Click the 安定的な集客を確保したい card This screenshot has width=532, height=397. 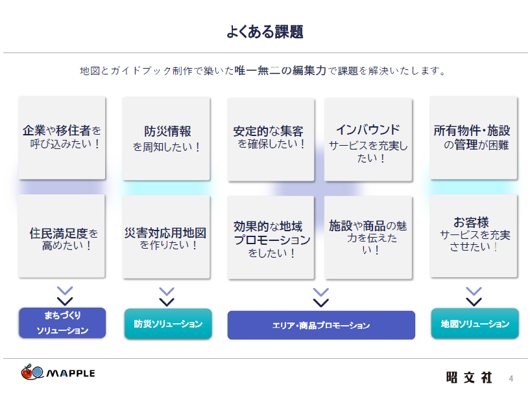click(x=271, y=139)
